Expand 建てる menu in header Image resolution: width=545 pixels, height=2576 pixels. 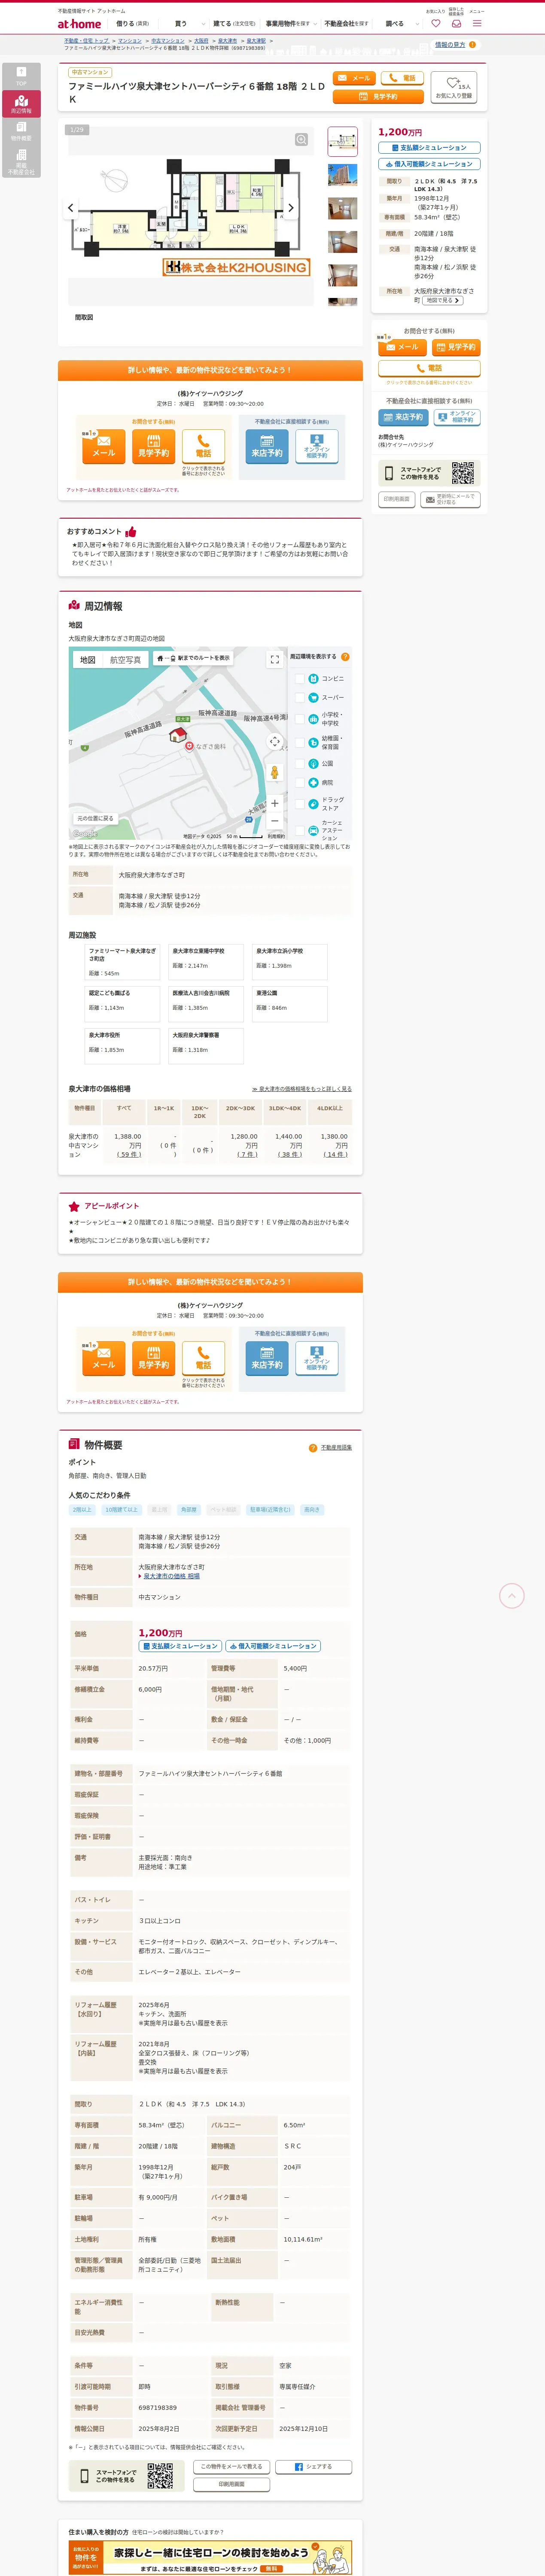pyautogui.click(x=234, y=23)
